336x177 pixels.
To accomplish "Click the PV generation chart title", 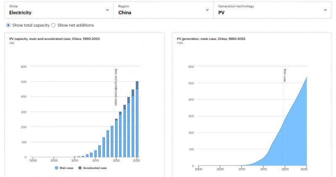I will tap(211, 39).
